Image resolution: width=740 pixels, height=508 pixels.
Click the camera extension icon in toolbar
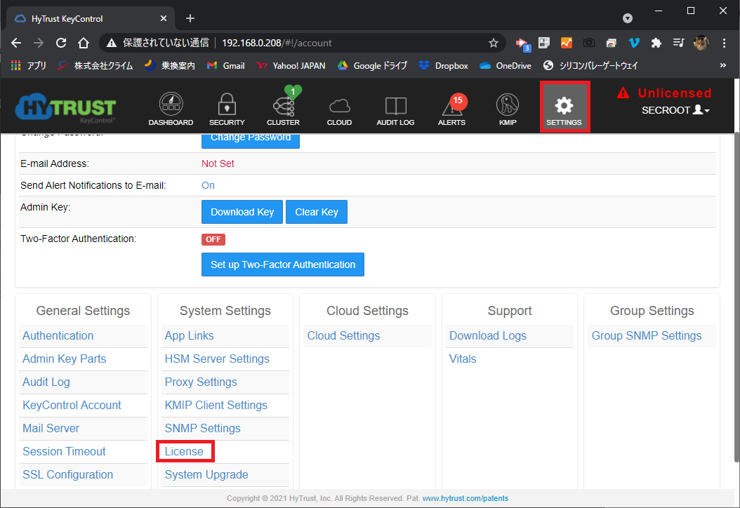pyautogui.click(x=588, y=43)
